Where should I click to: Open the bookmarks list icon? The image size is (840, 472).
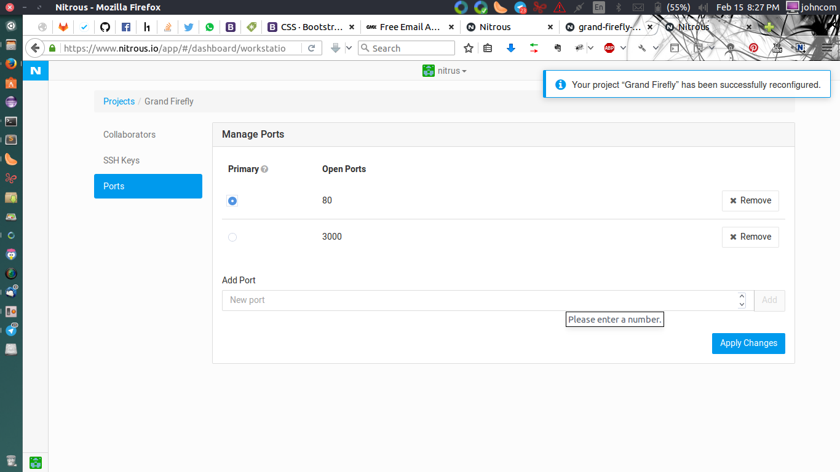(x=488, y=48)
